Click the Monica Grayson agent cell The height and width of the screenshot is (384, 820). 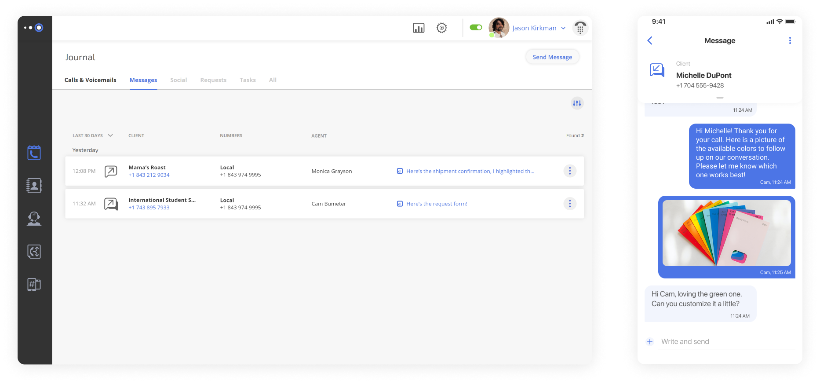(332, 171)
